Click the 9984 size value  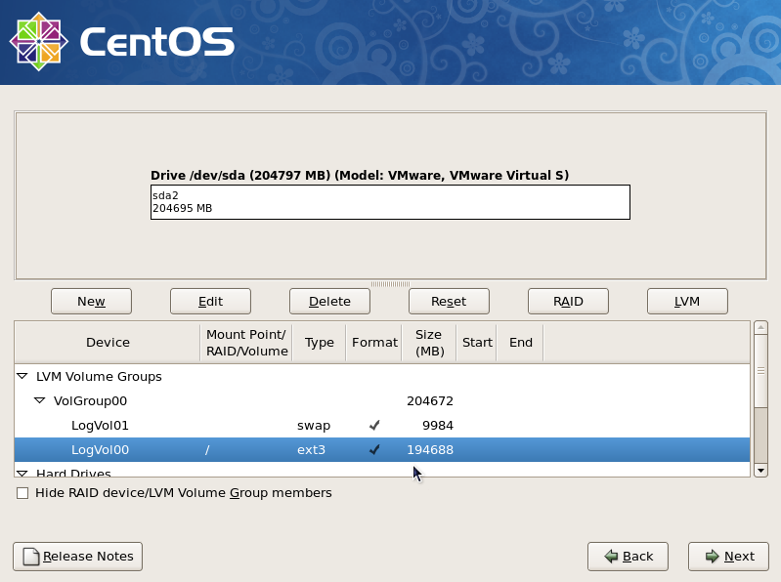[438, 426]
